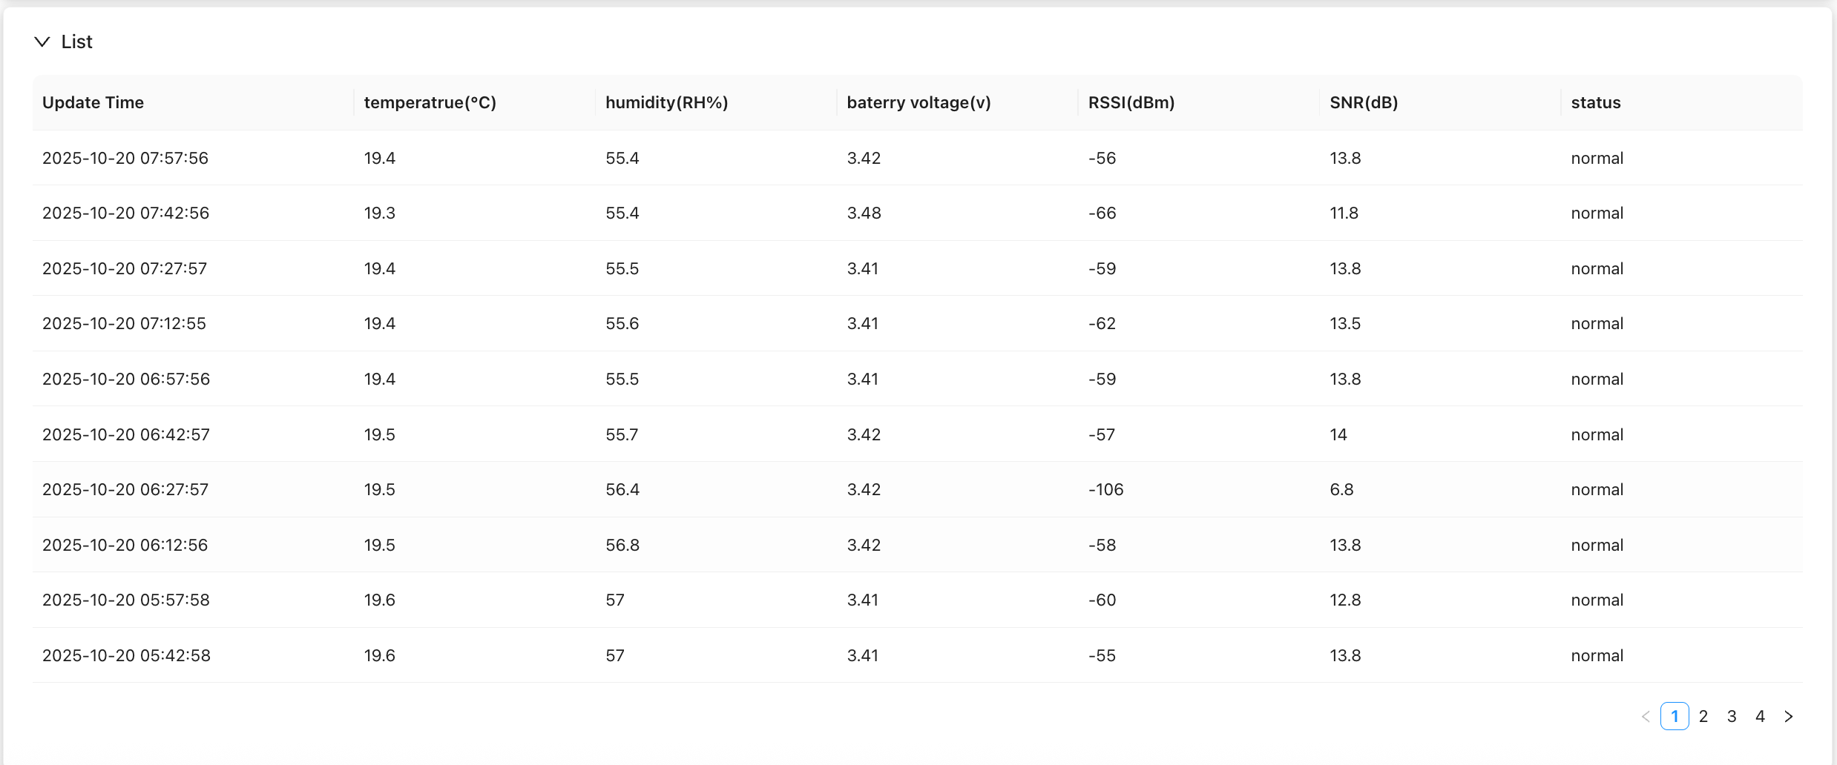Viewport: 1837px width, 765px height.
Task: Click previous page arrow
Action: click(x=1646, y=717)
